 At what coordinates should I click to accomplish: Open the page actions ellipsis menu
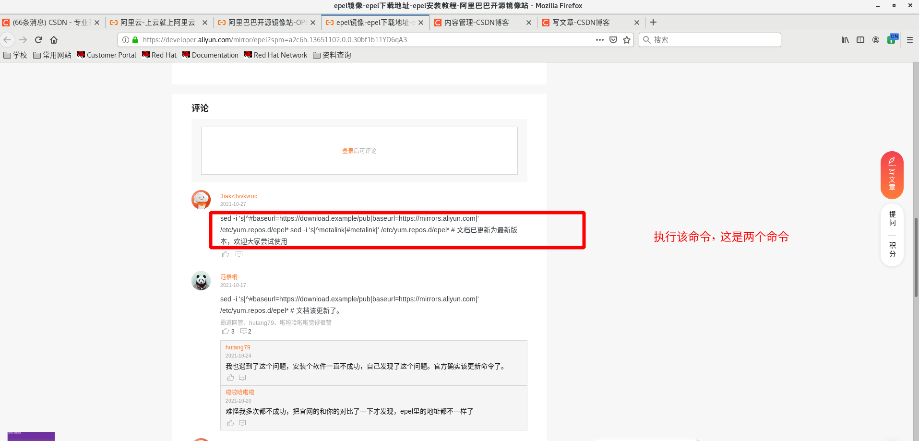[600, 40]
